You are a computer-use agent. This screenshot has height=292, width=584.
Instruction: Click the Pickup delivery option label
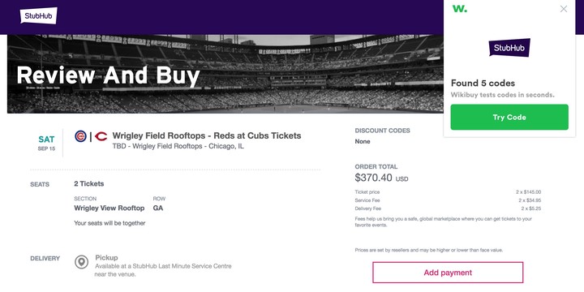[x=106, y=257]
